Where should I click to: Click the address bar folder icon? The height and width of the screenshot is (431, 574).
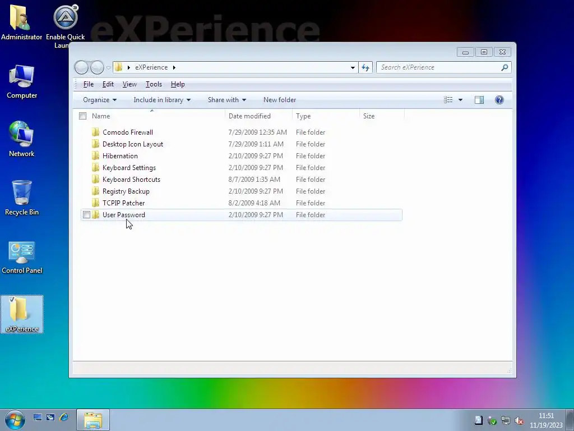coord(119,67)
